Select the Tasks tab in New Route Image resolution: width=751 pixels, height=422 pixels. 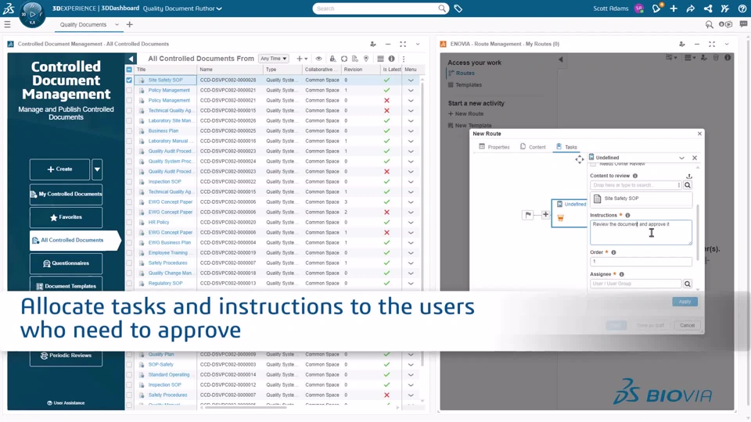pos(566,147)
